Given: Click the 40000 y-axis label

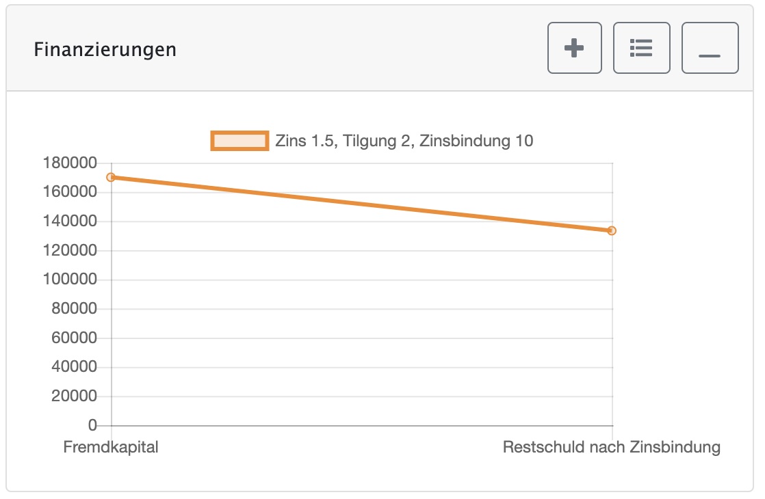Looking at the screenshot, I should [74, 366].
